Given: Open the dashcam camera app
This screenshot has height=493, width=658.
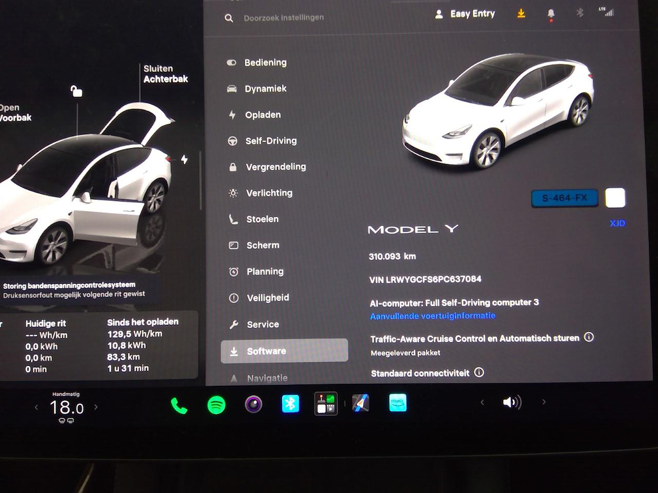Looking at the screenshot, I should coord(253,404).
